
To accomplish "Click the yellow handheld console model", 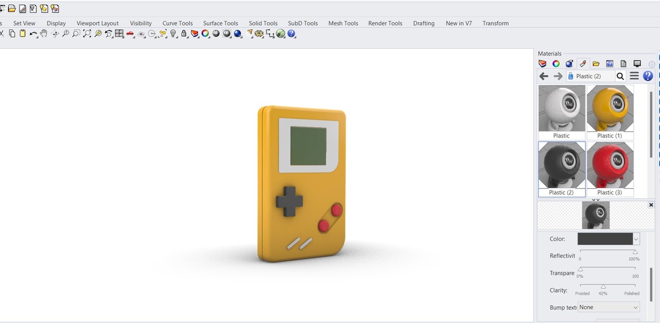I will tap(301, 183).
